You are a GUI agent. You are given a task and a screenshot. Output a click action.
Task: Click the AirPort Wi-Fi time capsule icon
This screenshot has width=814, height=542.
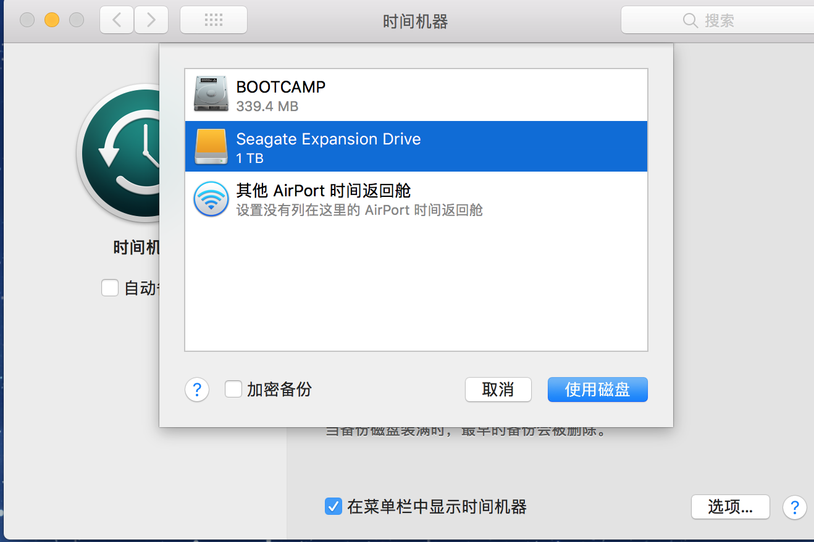(211, 199)
